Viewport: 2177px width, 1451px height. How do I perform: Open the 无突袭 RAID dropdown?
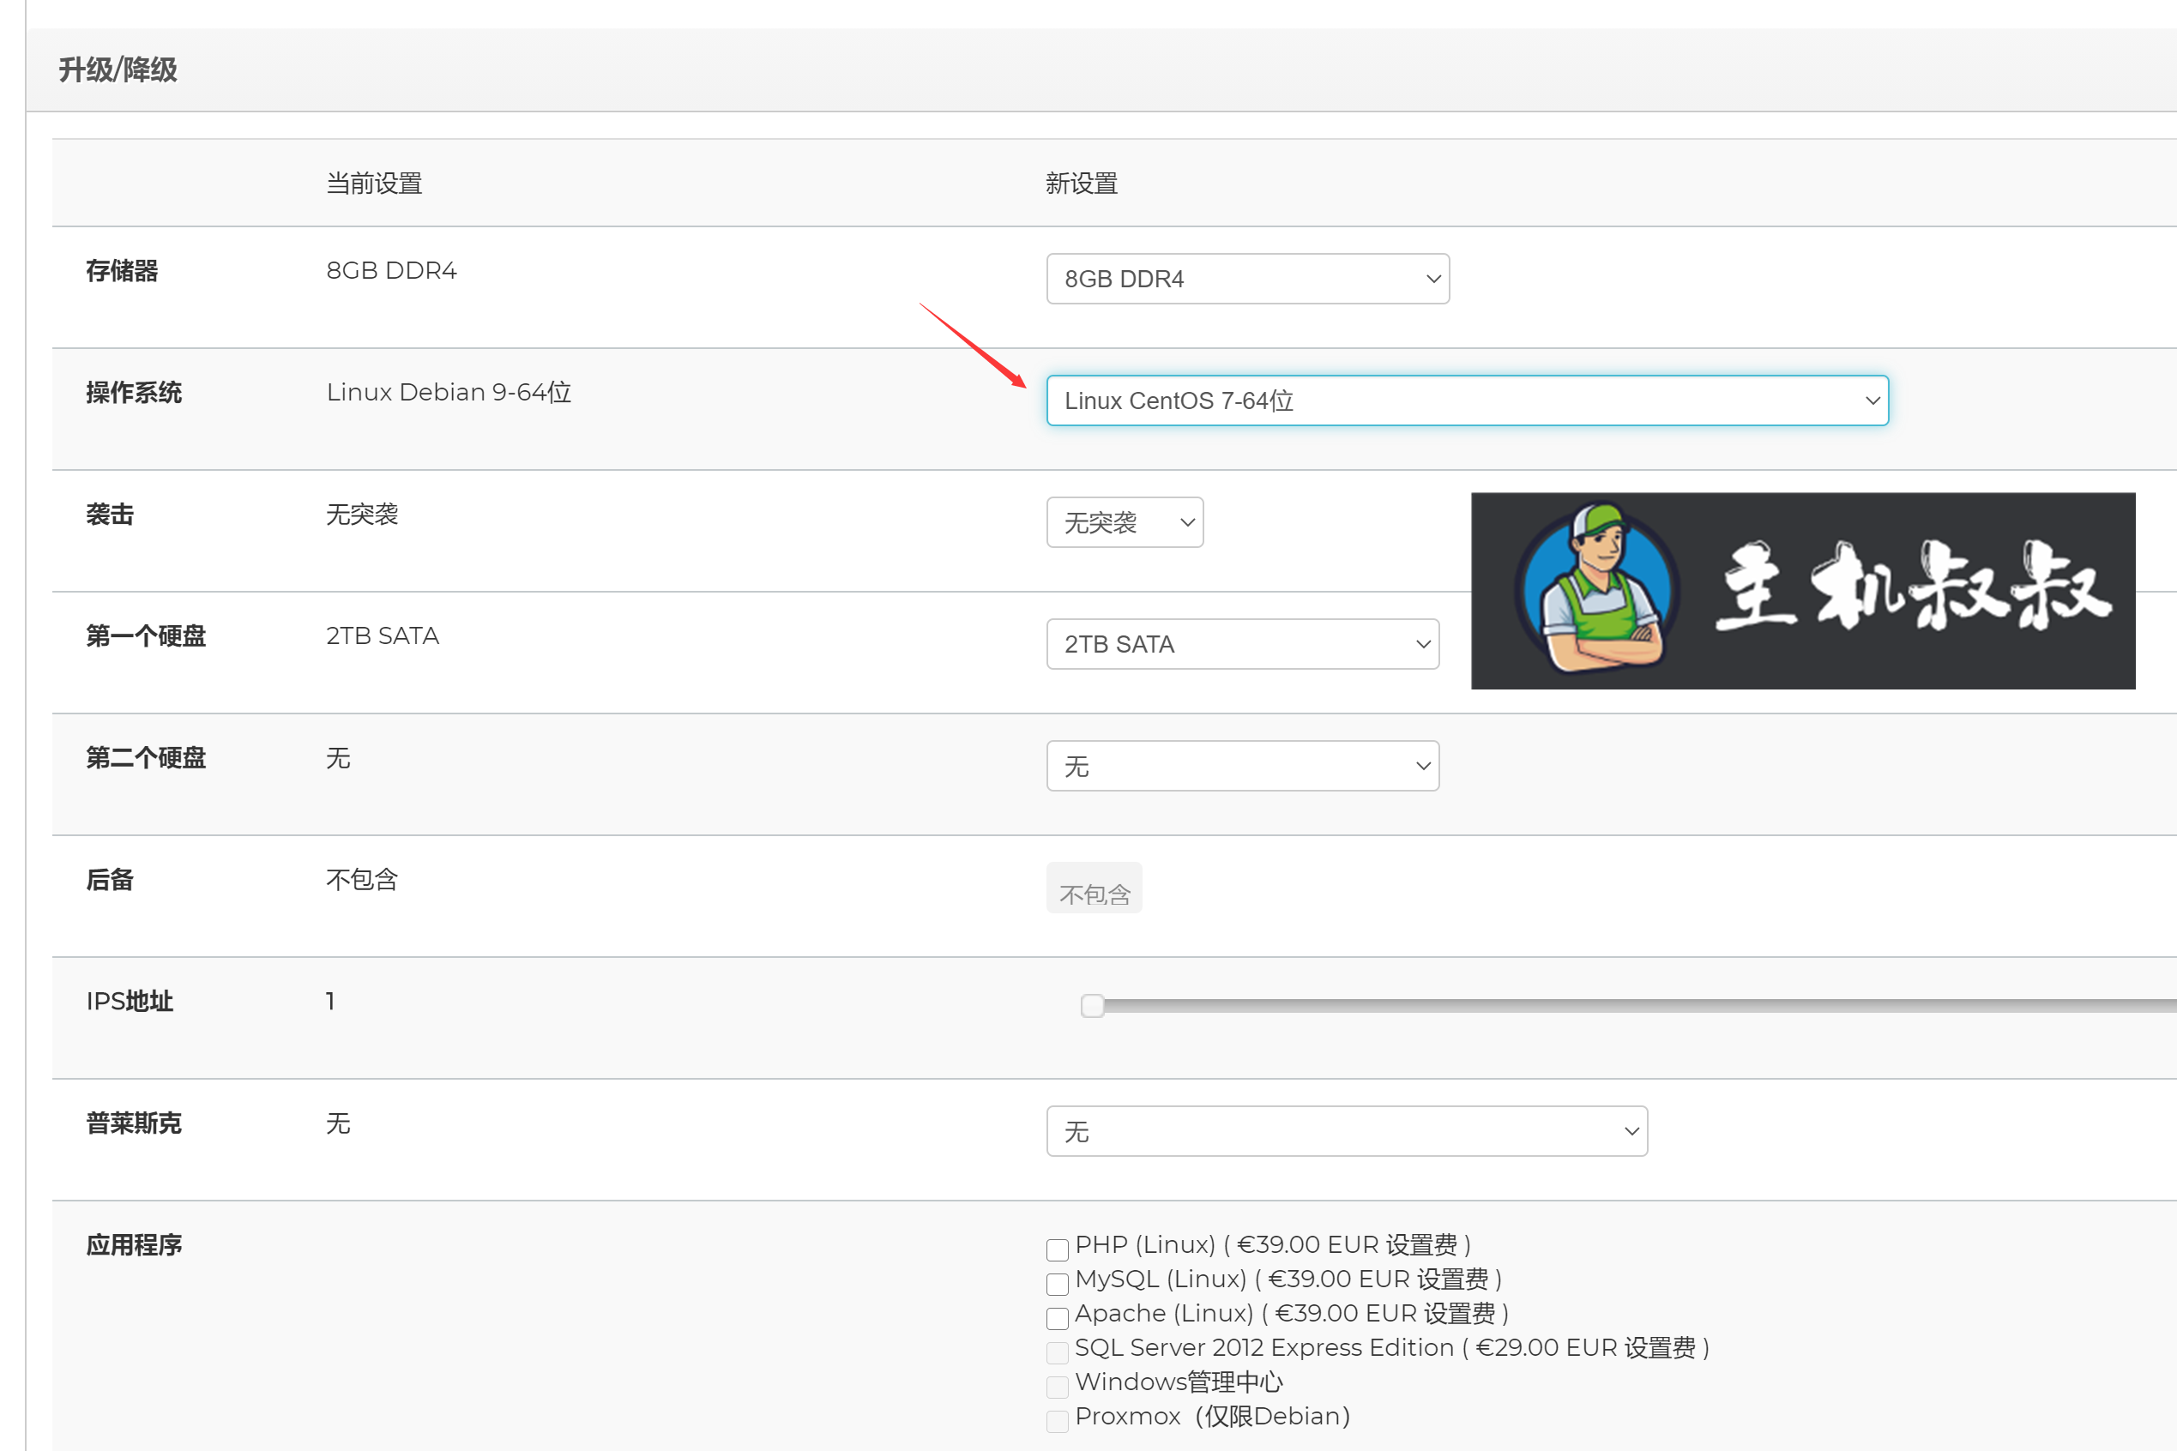point(1125,523)
